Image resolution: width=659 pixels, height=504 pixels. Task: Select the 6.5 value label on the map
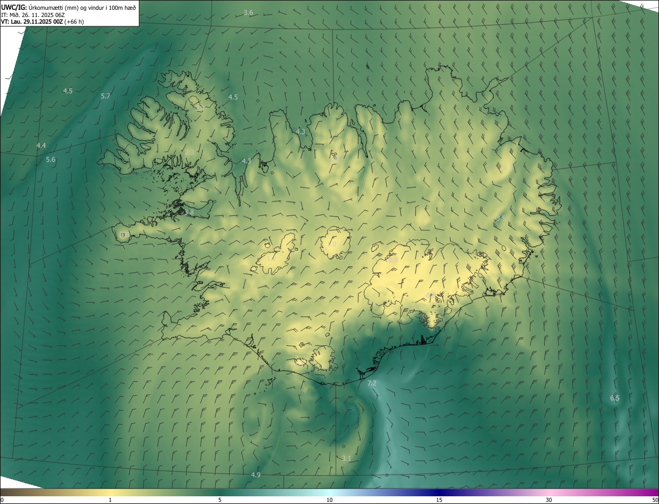pyautogui.click(x=615, y=398)
